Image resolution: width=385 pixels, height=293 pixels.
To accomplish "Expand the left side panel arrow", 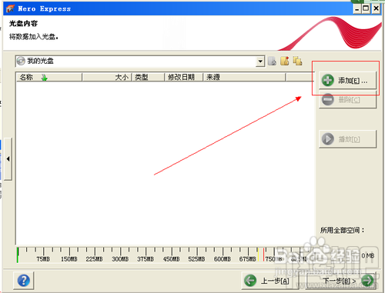I will point(8,159).
